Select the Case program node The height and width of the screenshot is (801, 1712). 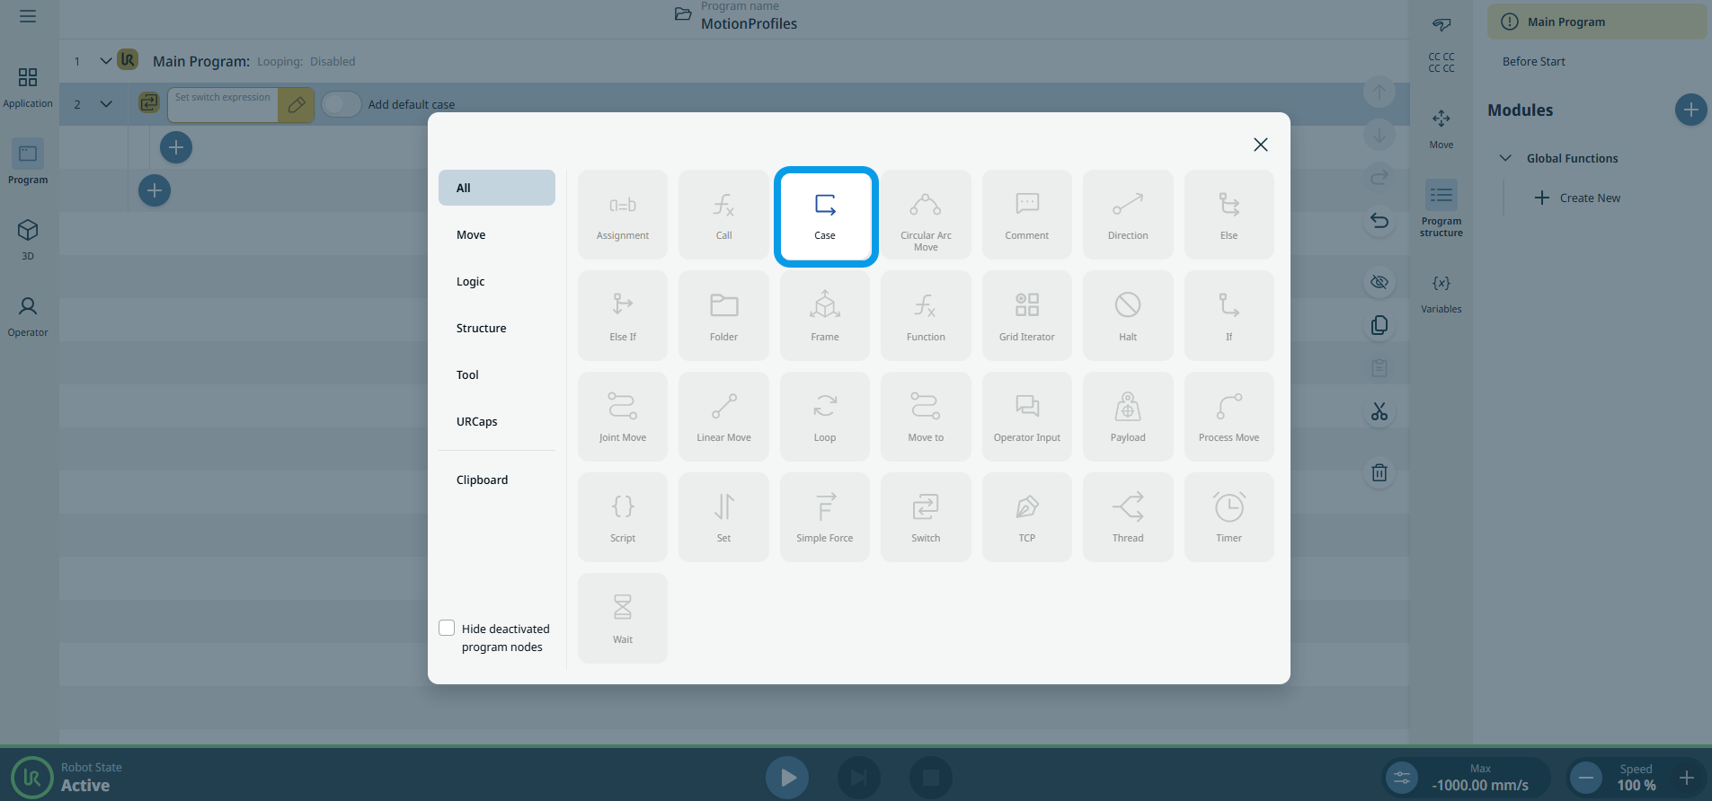(825, 216)
